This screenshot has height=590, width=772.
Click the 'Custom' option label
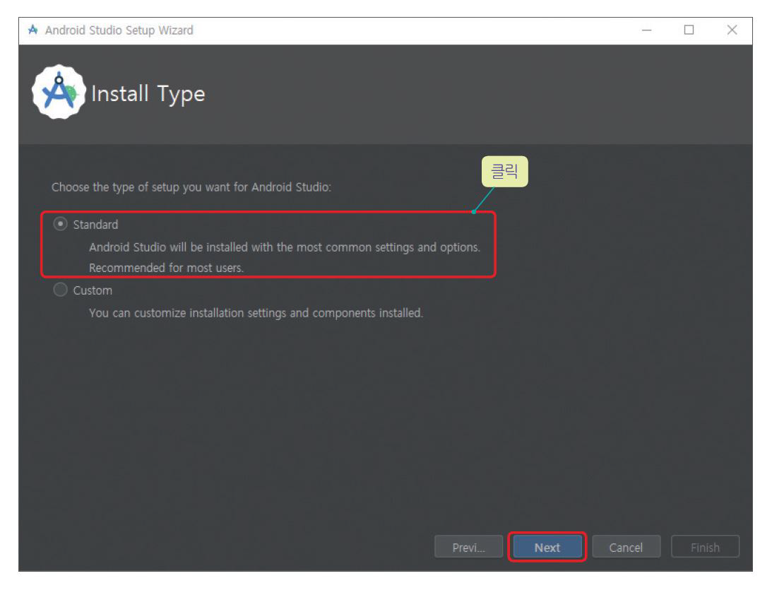93,290
